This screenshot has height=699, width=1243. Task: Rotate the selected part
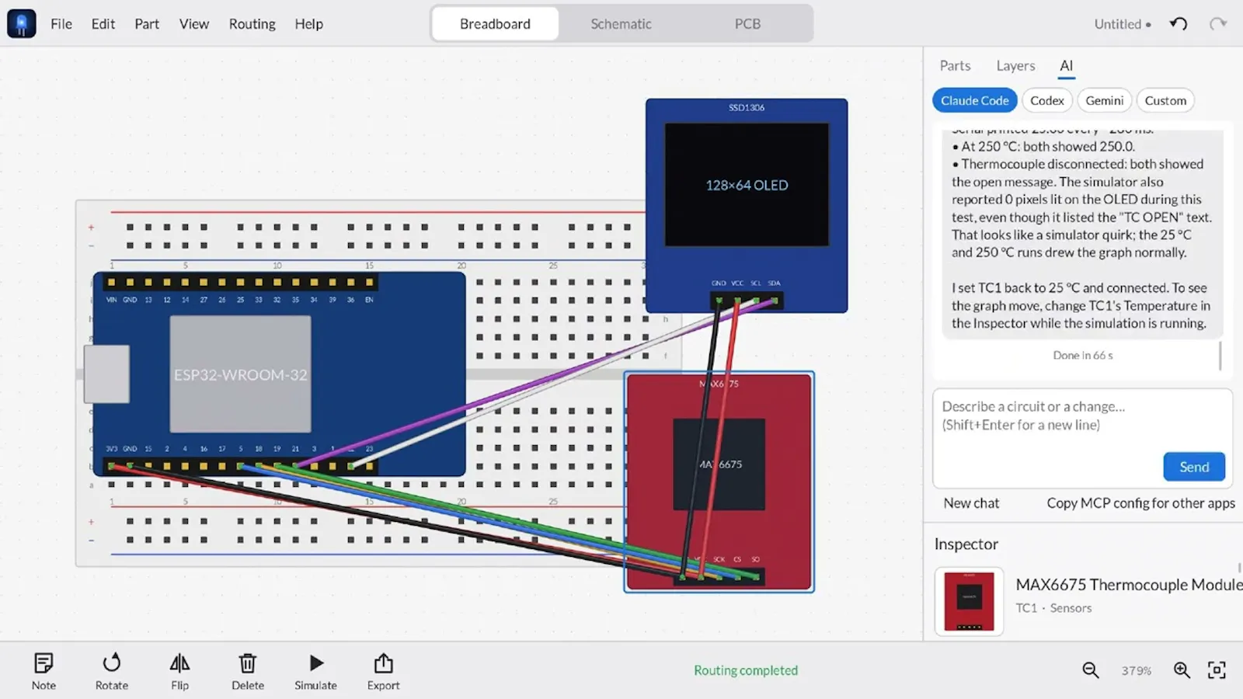pyautogui.click(x=112, y=671)
